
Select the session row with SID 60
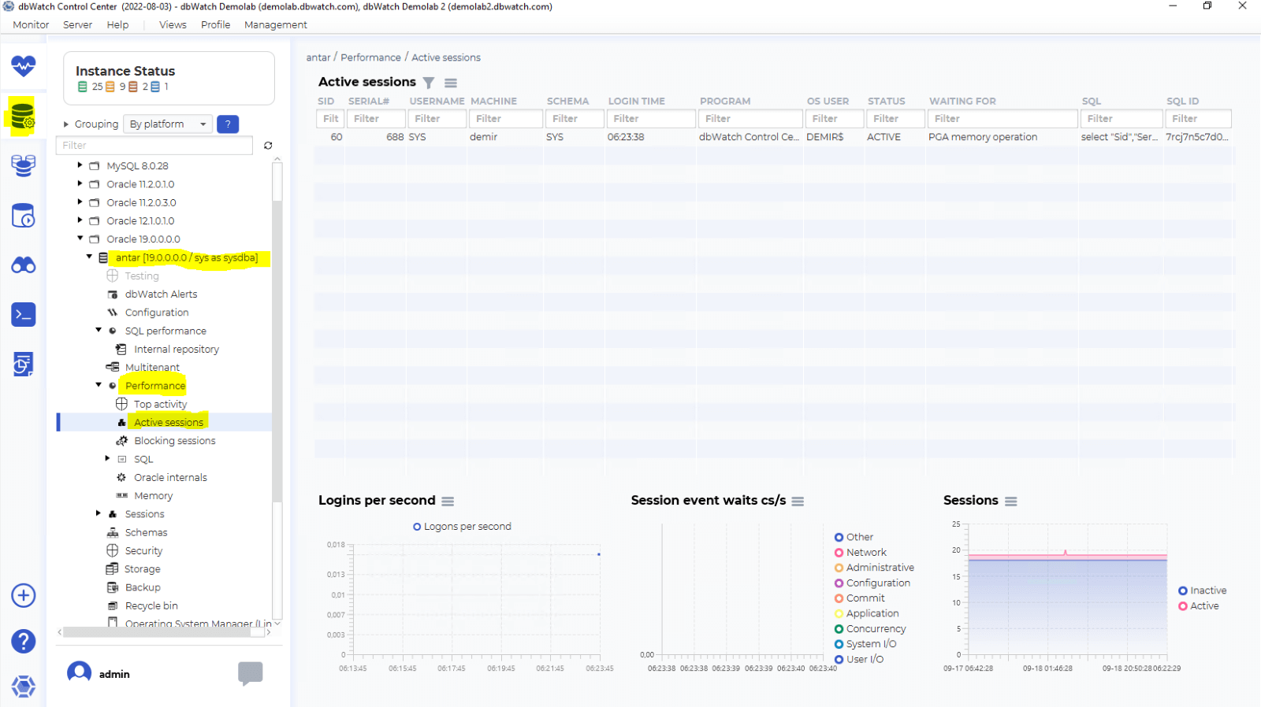point(774,137)
